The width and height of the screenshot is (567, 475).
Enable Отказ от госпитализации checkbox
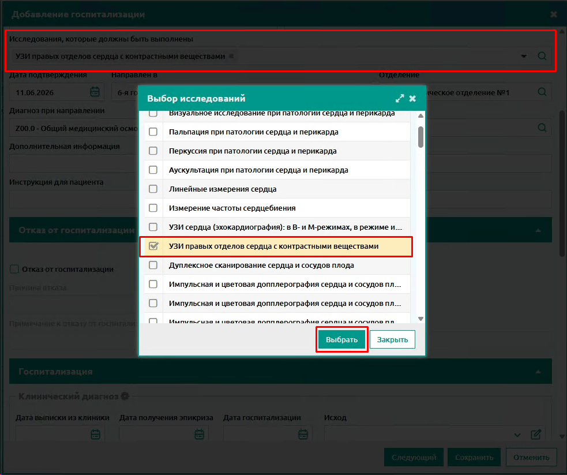14,269
